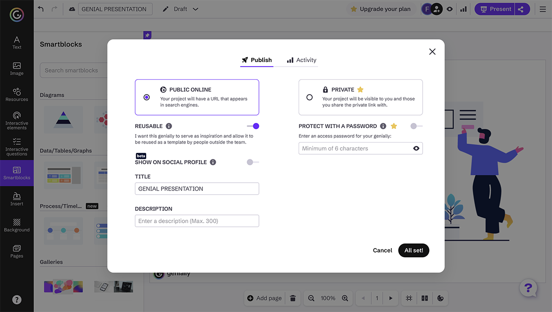
Task: Click the Cancel button
Action: [383, 250]
